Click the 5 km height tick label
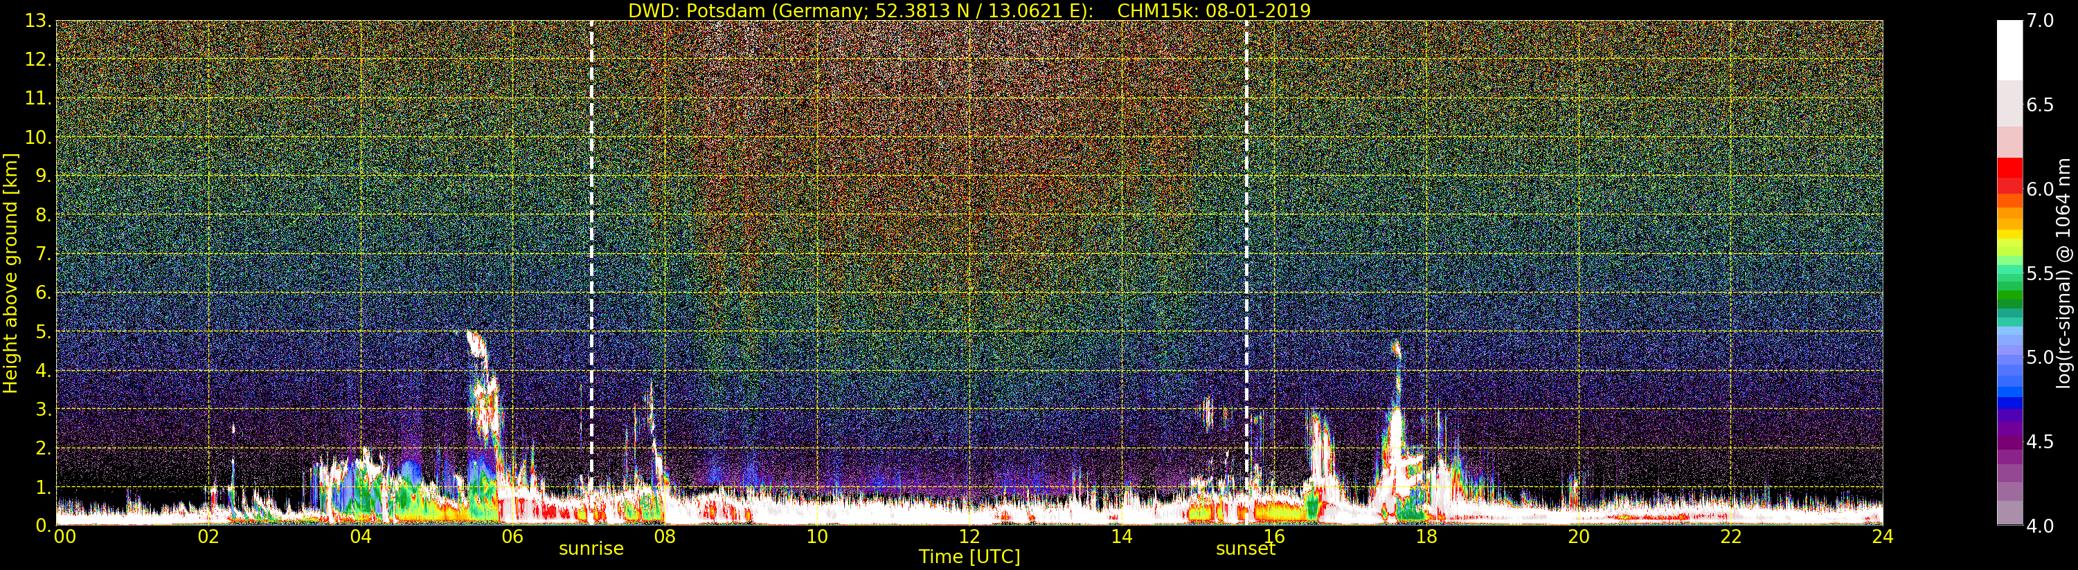The height and width of the screenshot is (570, 2078). coord(43,332)
